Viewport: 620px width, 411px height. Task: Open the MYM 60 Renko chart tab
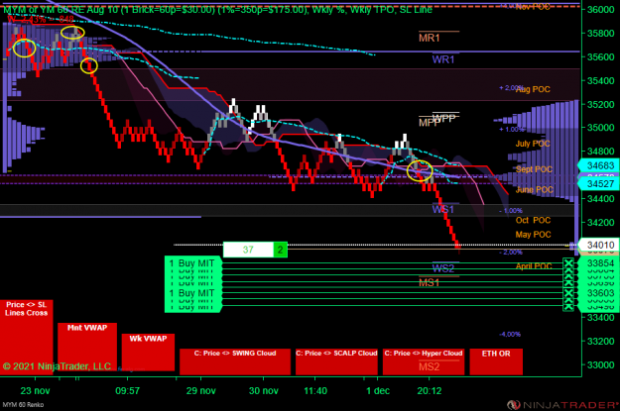pos(24,405)
